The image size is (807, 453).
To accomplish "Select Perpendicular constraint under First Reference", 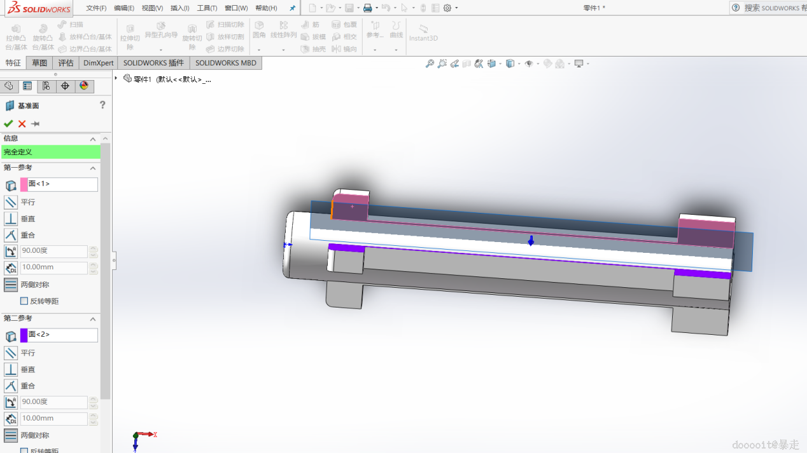I will pyautogui.click(x=11, y=219).
